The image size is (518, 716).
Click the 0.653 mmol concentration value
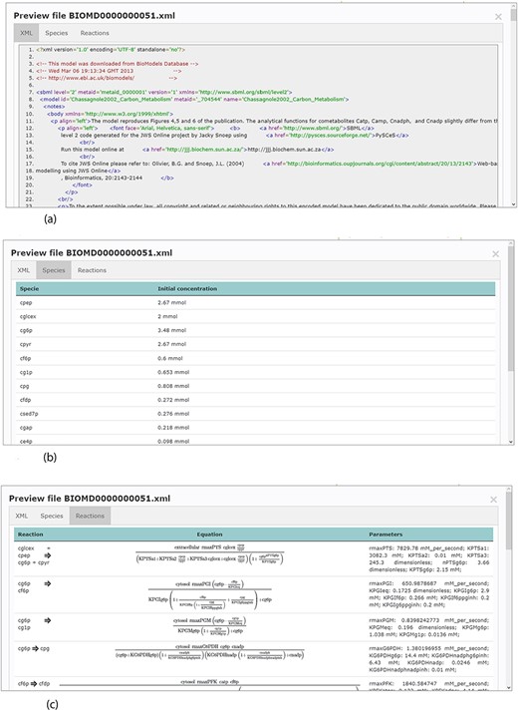pos(173,372)
